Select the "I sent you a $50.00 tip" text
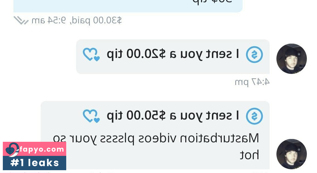Image resolution: width=317 pixels, height=173 pixels. tap(173, 116)
